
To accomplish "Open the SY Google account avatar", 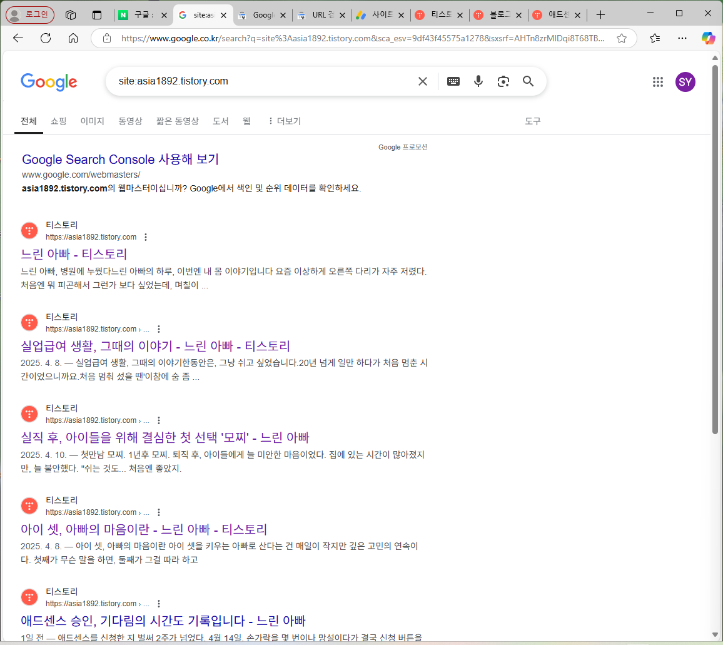I will coord(685,82).
